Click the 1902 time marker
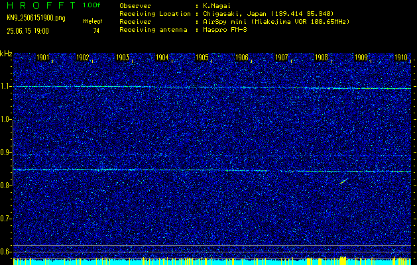 point(82,58)
